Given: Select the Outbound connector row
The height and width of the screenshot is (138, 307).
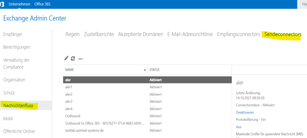Looking at the screenshot, I should 147,116.
